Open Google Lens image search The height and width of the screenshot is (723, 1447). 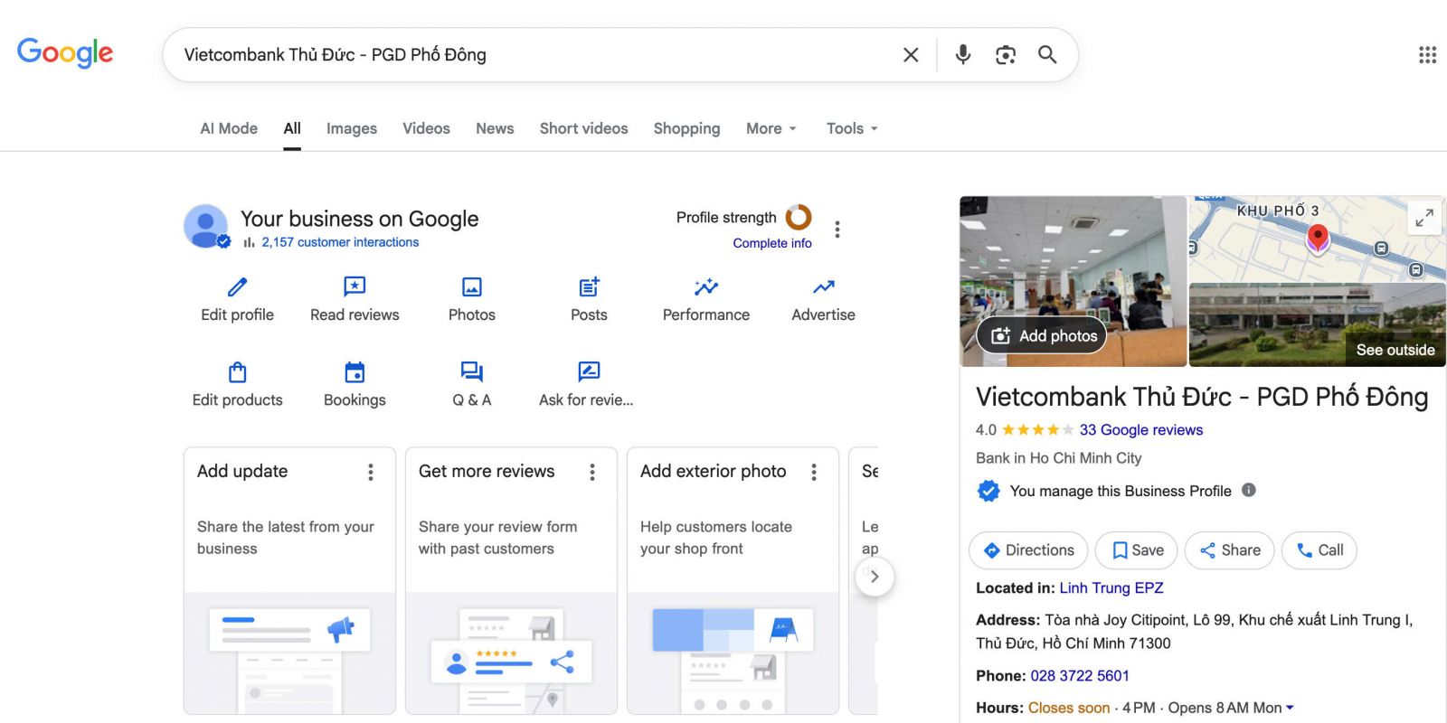coord(1006,55)
